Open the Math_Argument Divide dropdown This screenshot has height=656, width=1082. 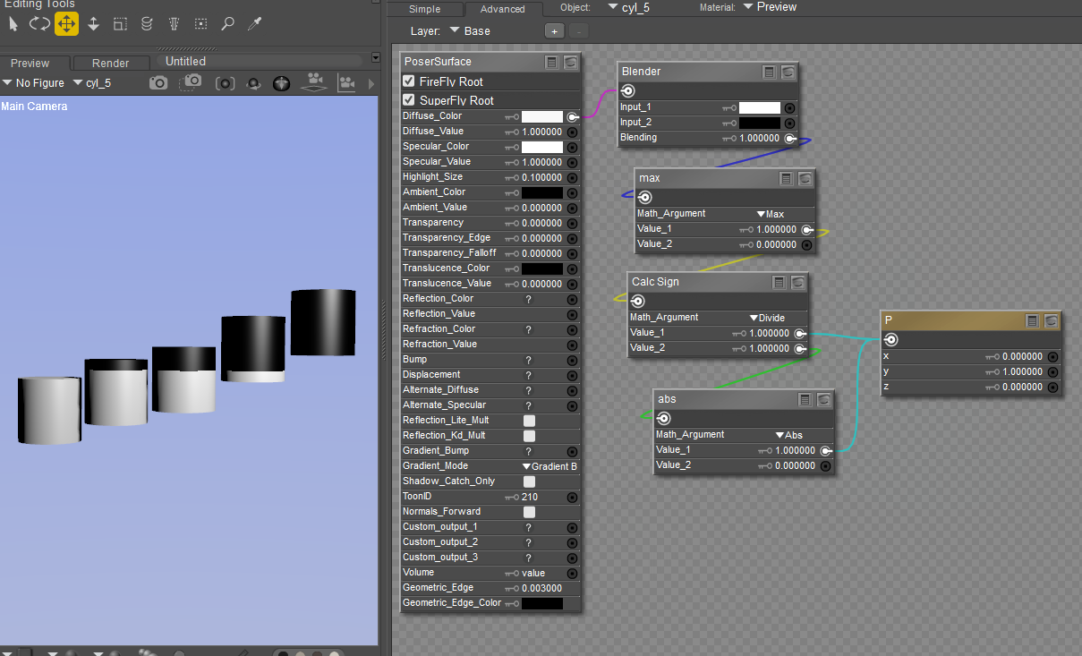click(x=766, y=318)
